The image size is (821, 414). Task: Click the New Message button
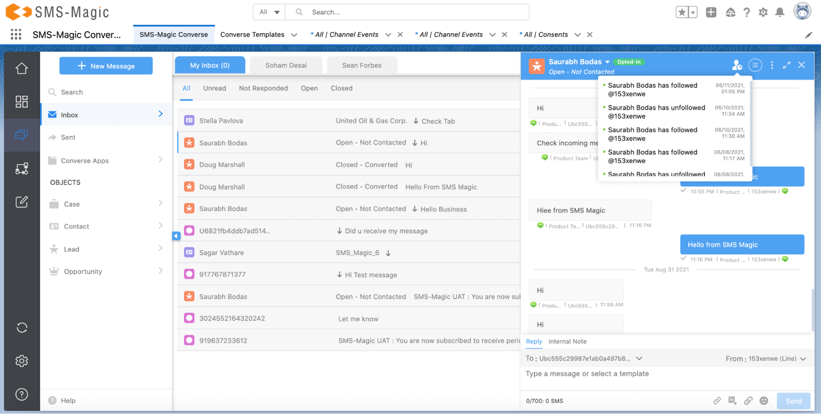click(106, 66)
